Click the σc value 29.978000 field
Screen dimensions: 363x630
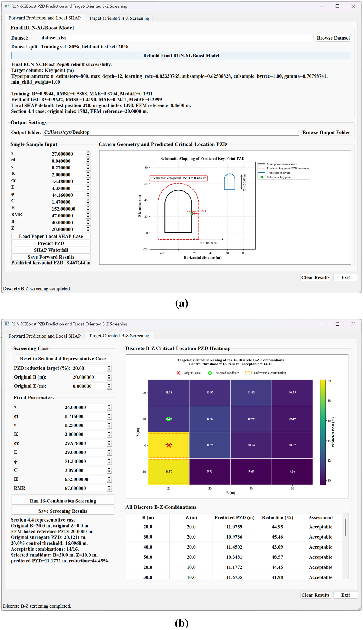pyautogui.click(x=85, y=443)
